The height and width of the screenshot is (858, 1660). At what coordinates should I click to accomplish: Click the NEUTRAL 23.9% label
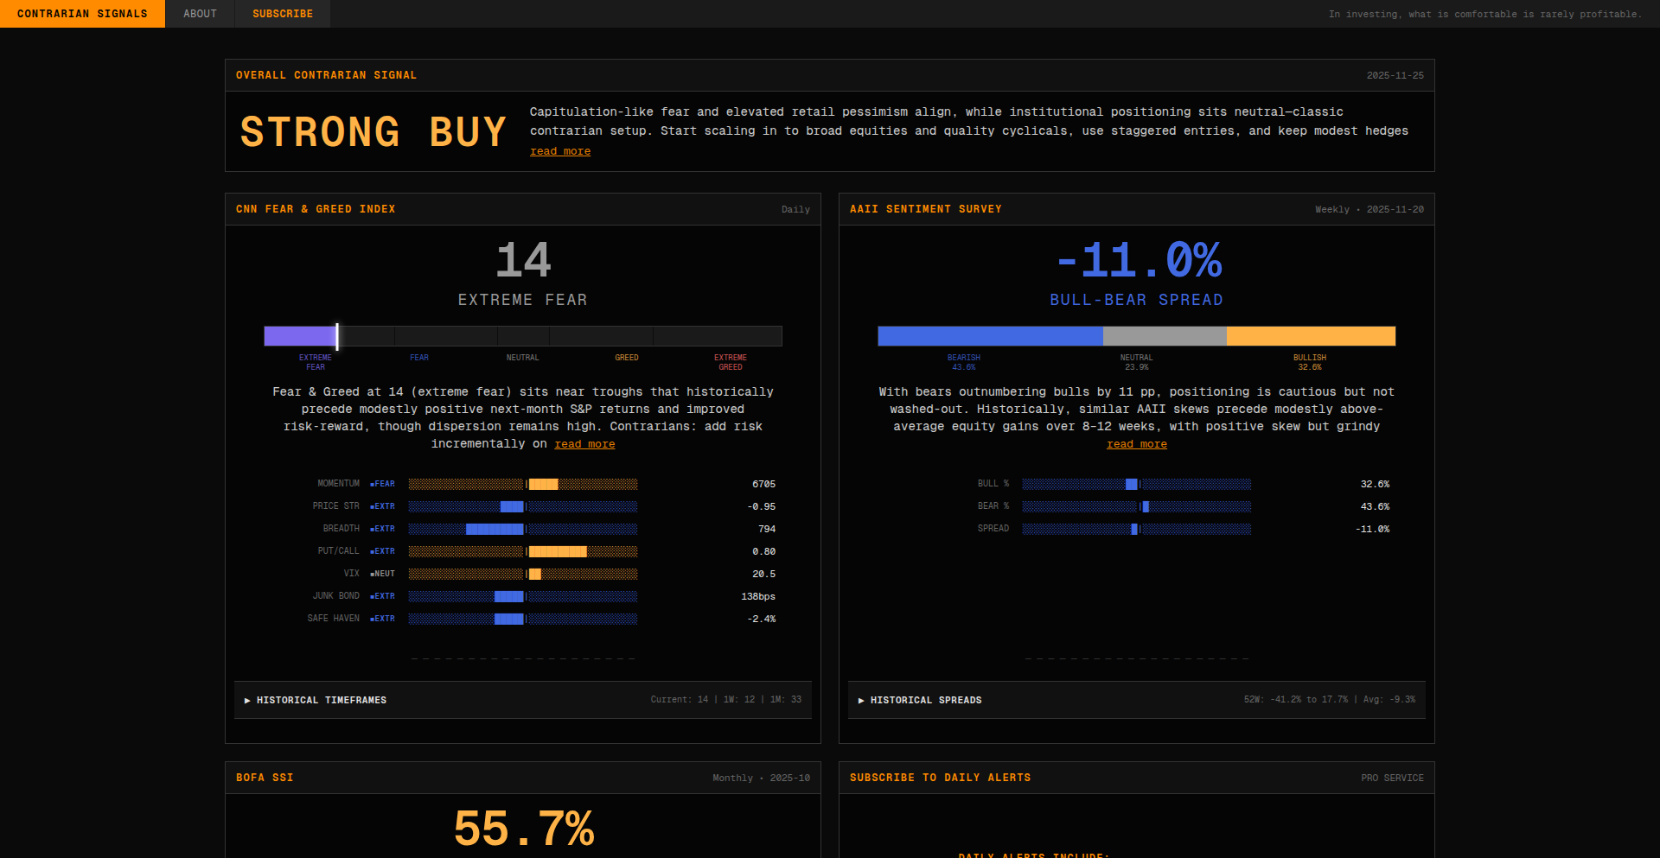point(1137,362)
